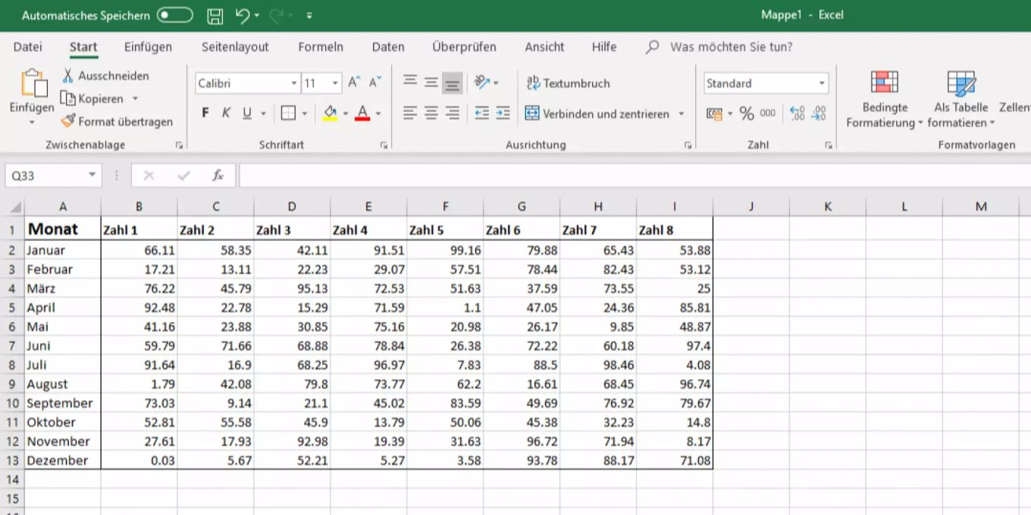Click the increase indent icon

(x=503, y=113)
